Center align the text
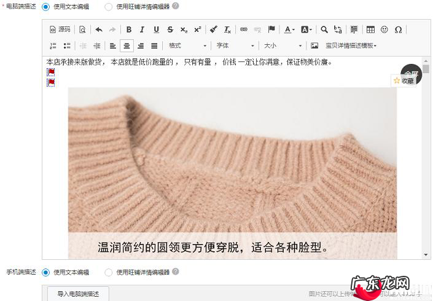This screenshot has width=433, height=301. [127, 45]
